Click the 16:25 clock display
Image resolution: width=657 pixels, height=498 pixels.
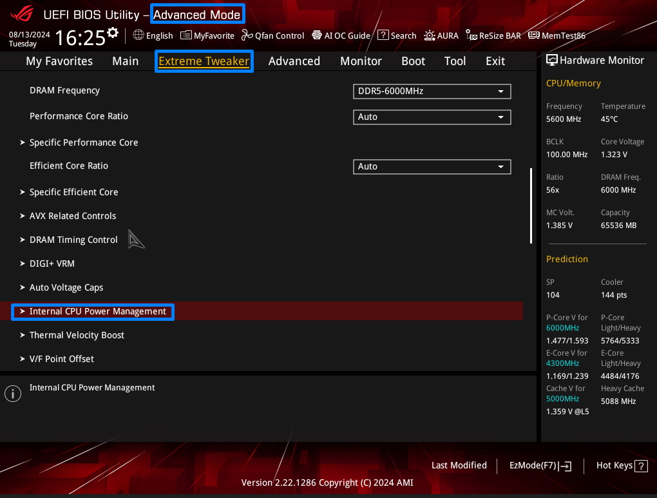tap(80, 38)
